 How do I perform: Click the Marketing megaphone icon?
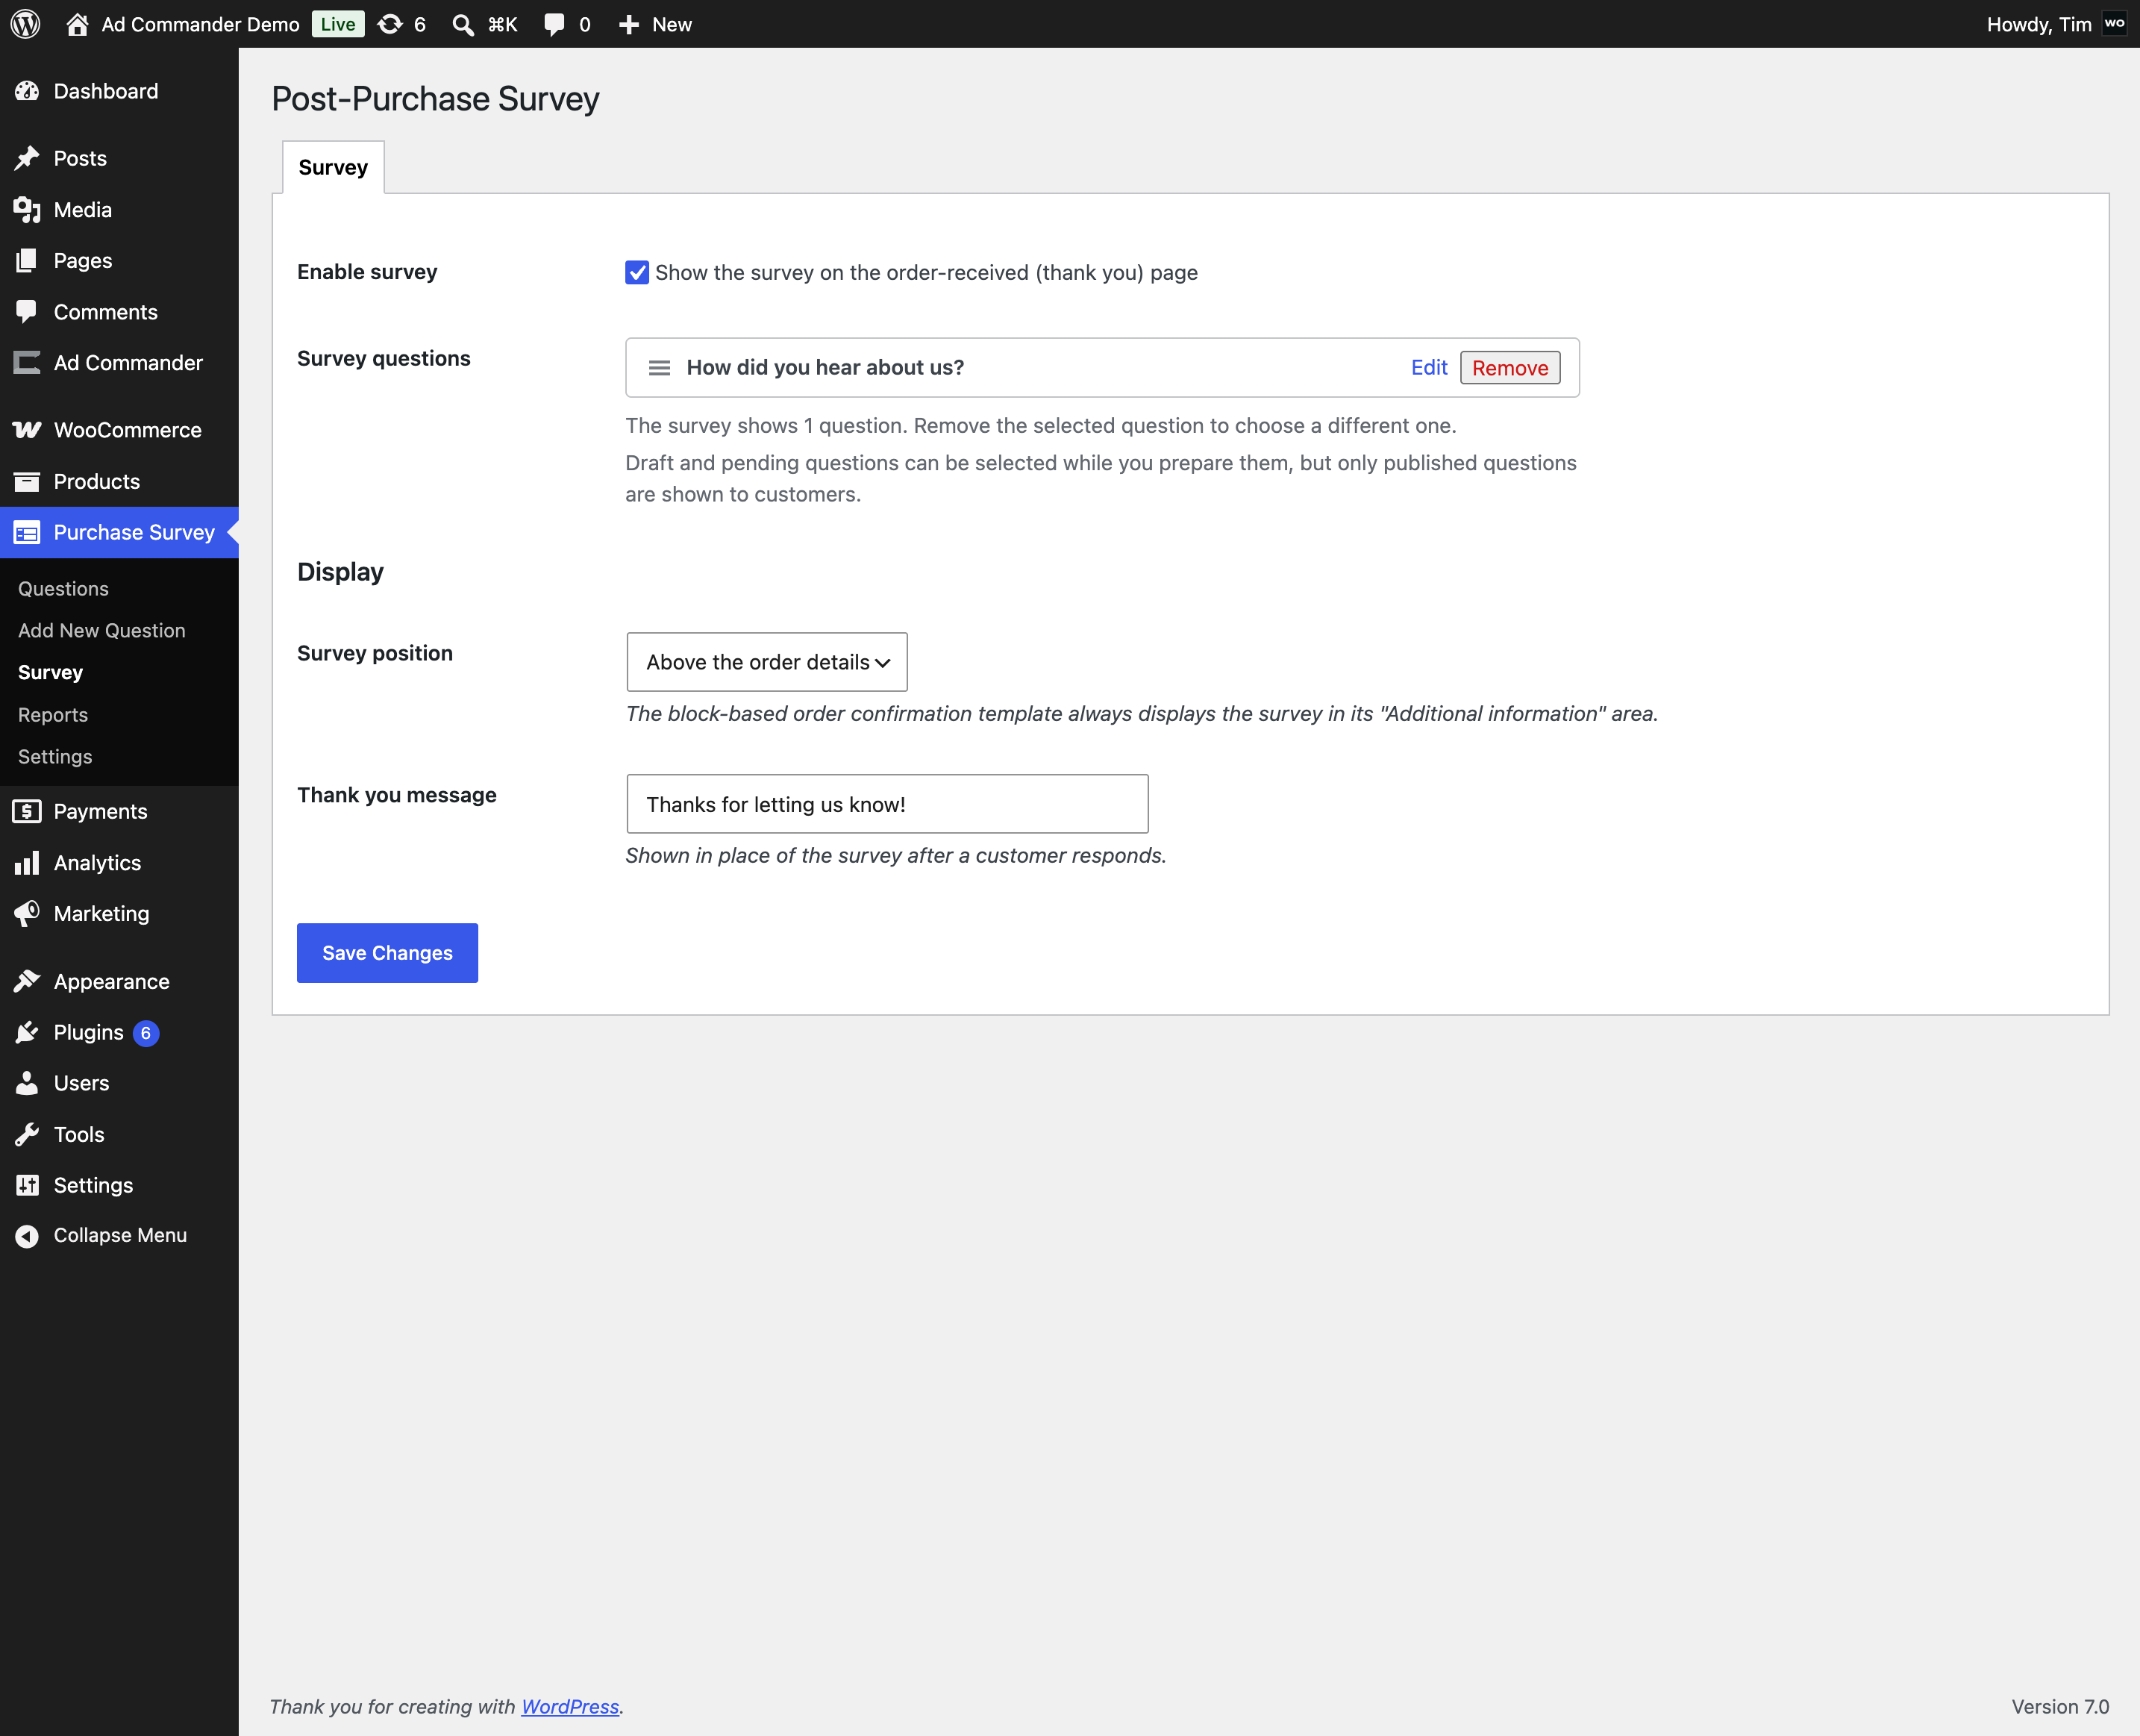pyautogui.click(x=27, y=914)
